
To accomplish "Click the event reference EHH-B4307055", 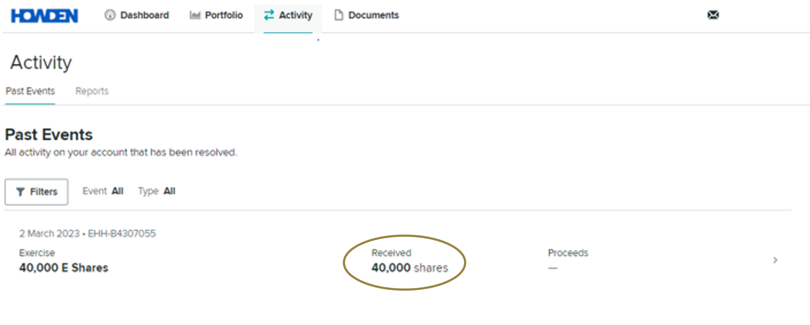I will [122, 233].
